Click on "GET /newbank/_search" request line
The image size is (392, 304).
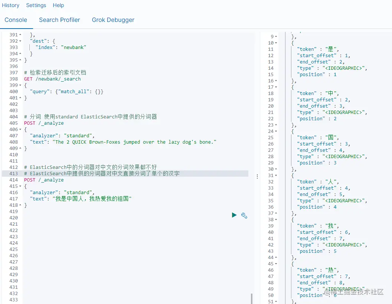coord(52,79)
